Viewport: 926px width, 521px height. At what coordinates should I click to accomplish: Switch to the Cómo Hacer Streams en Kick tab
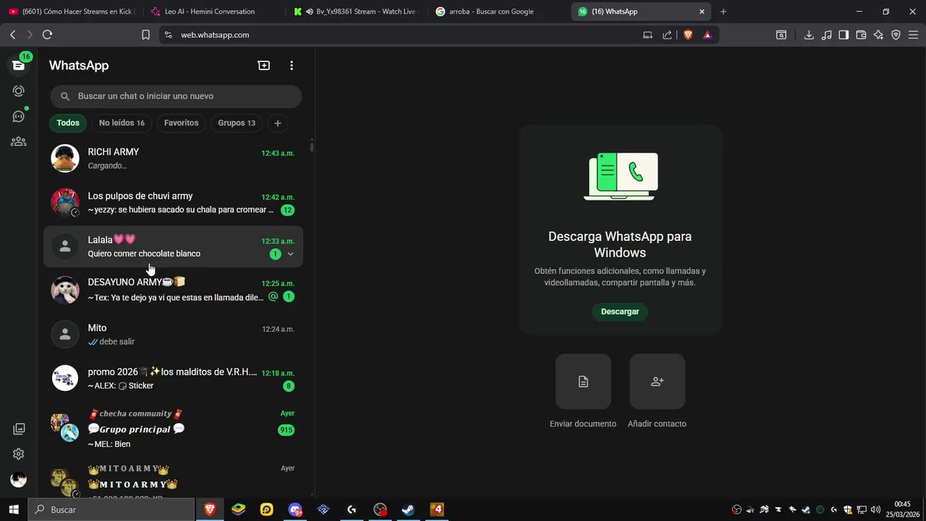[x=71, y=12]
